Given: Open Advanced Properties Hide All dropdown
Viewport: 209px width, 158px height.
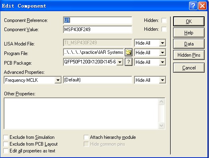Looking at the screenshot, I should [x=162, y=80].
